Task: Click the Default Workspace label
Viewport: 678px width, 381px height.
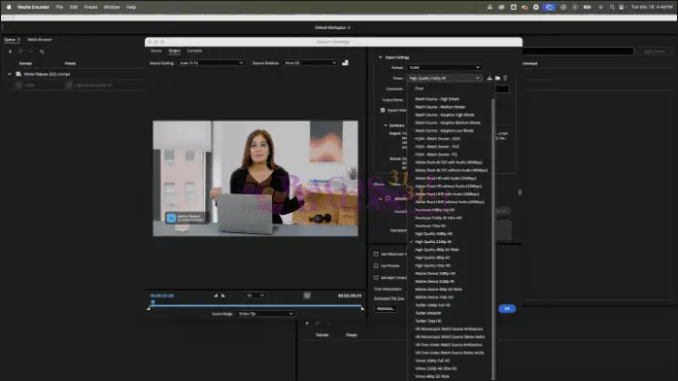Action: click(x=330, y=27)
